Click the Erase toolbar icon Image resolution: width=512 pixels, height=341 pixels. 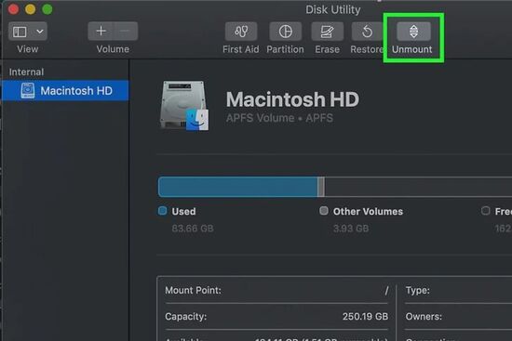click(327, 32)
